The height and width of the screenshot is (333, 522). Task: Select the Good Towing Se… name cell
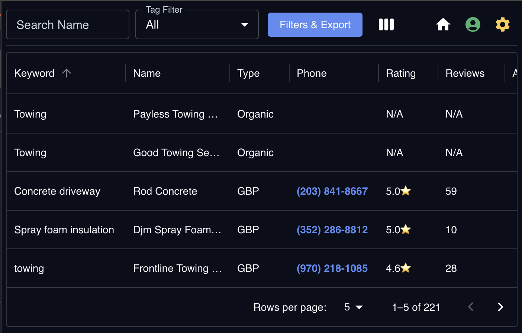point(176,153)
